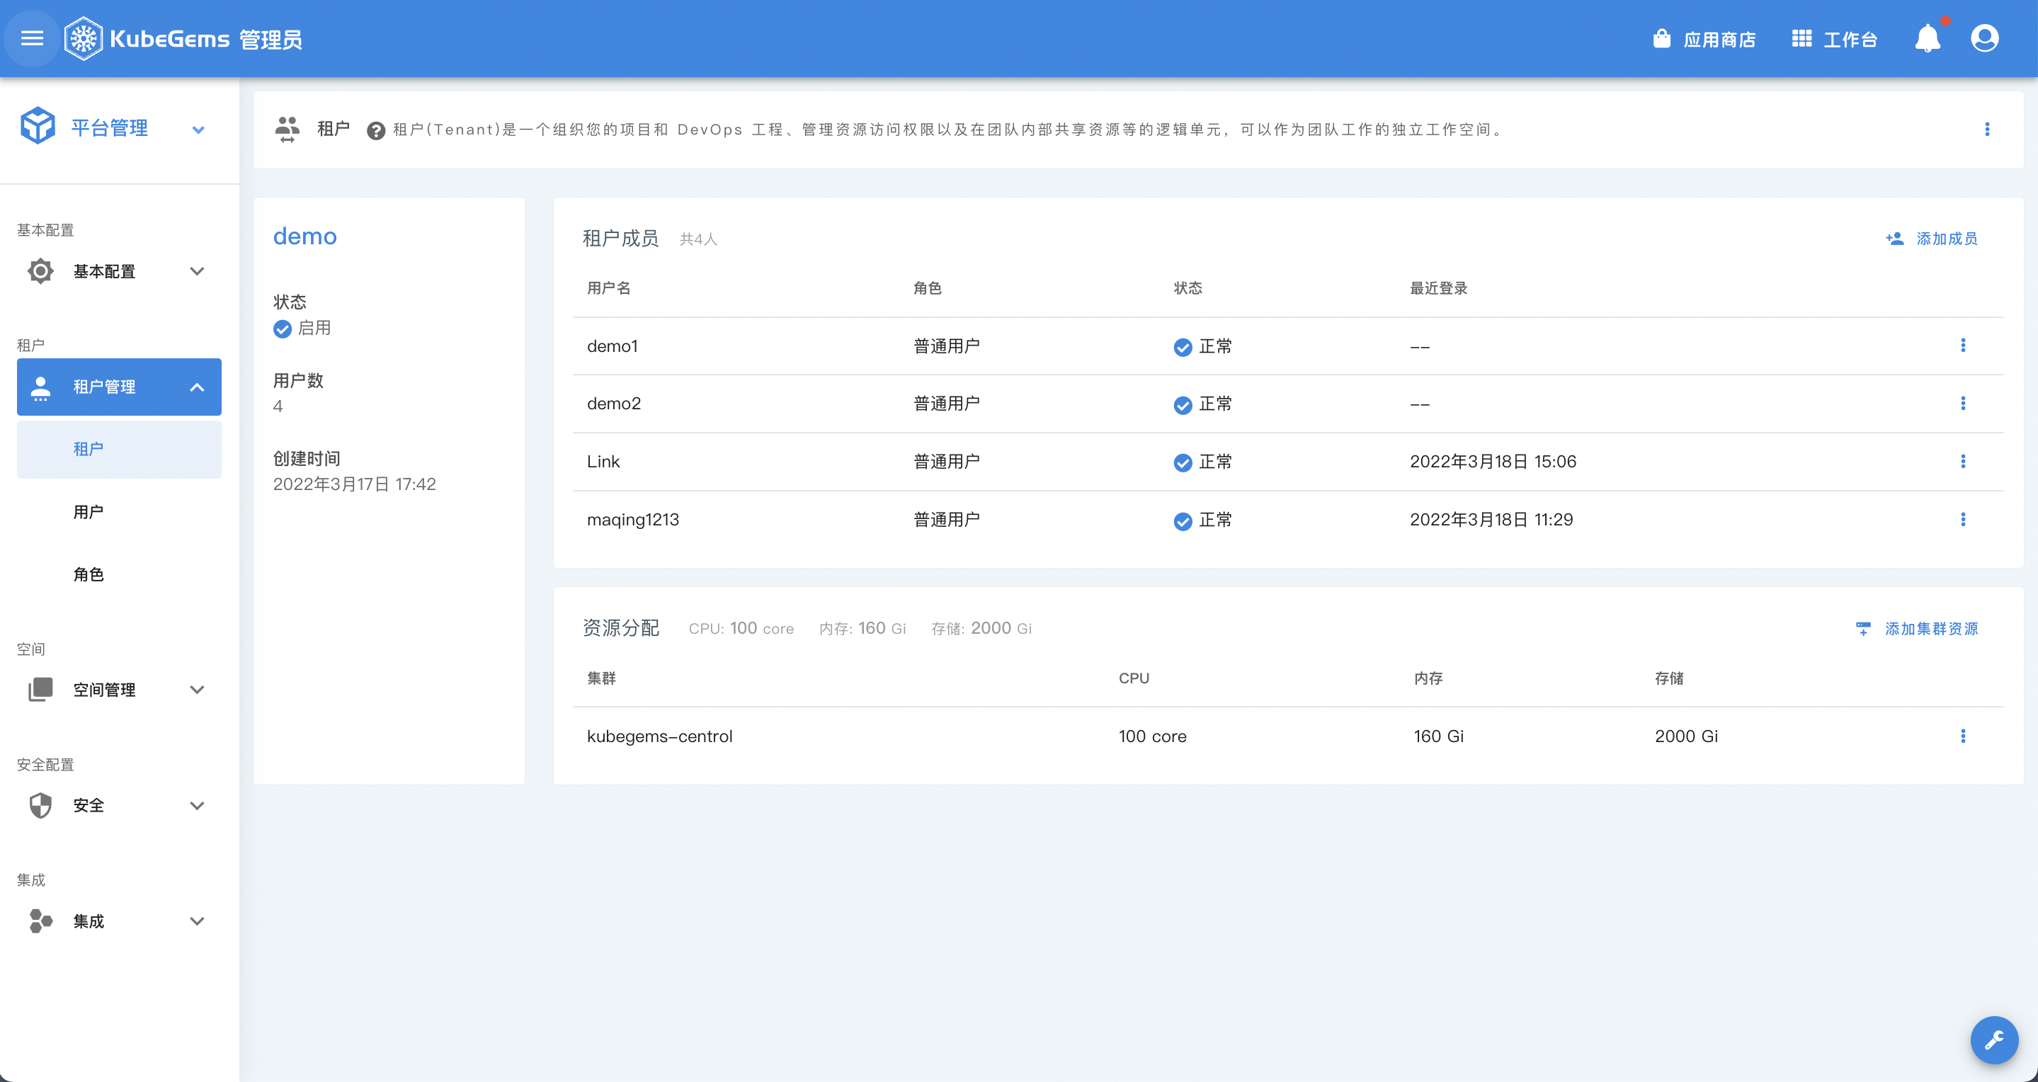Open the actions menu for demo2 row
The height and width of the screenshot is (1082, 2038).
click(1963, 404)
